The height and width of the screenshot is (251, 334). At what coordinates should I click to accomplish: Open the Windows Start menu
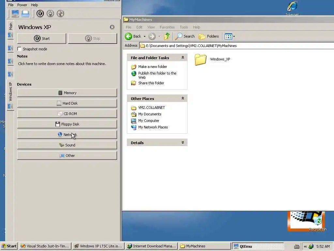pos(9,246)
